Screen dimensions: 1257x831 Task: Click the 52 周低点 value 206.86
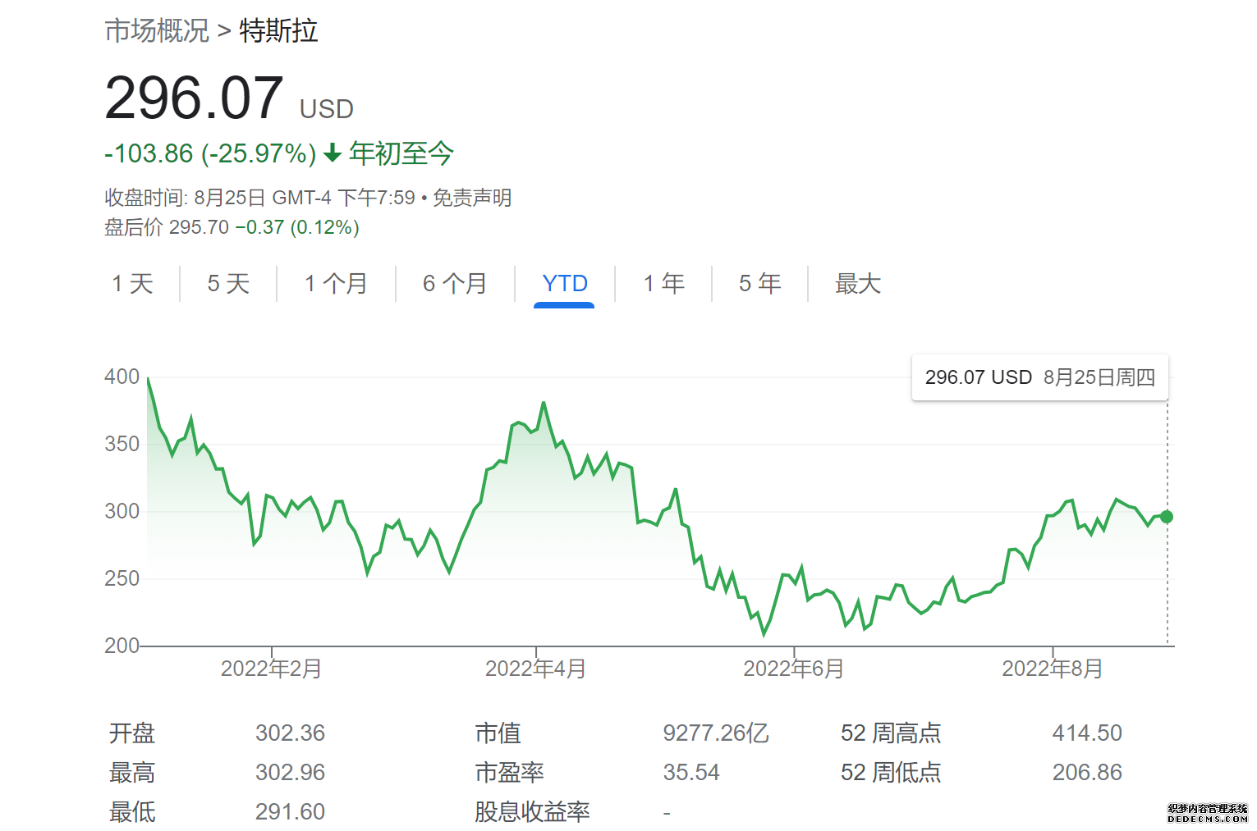[x=1087, y=772]
